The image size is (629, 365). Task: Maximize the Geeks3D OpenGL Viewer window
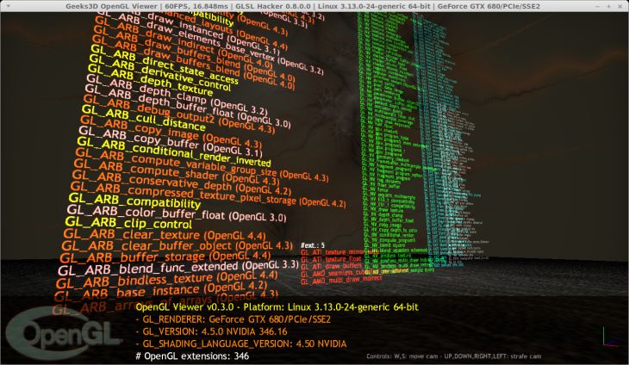pos(608,6)
